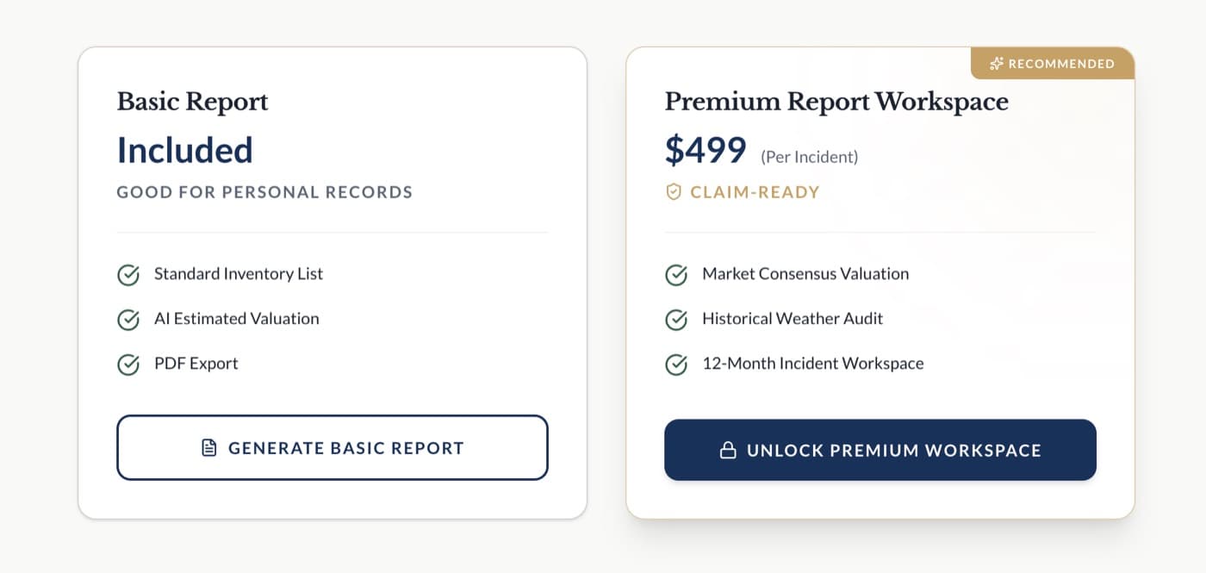Click the Basic Report heading
1206x573 pixels.
coord(192,102)
